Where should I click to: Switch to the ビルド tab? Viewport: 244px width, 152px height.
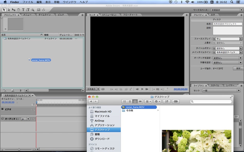coord(61,15)
